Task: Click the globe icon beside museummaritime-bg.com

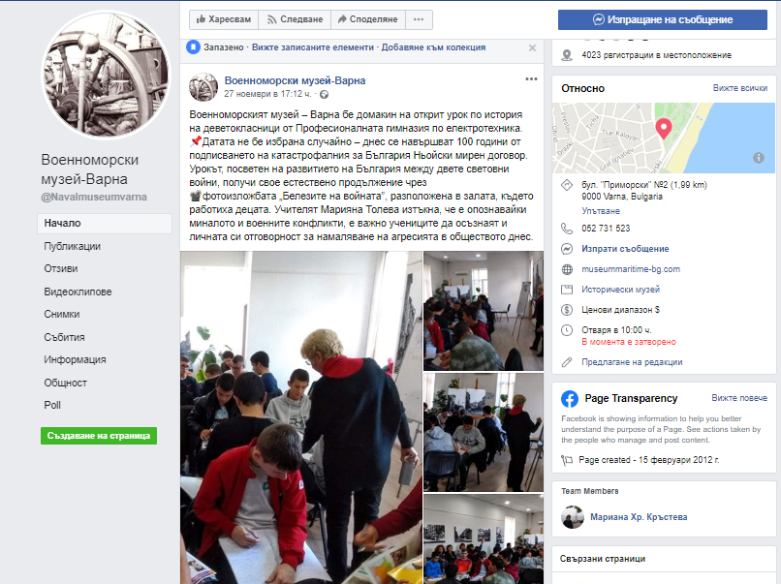Action: [567, 269]
